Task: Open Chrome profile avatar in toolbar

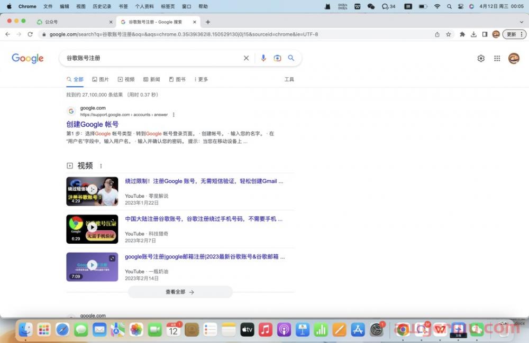Action: pos(496,34)
